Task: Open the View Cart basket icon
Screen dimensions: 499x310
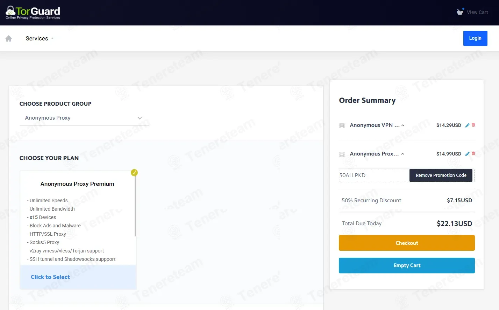Action: tap(460, 12)
